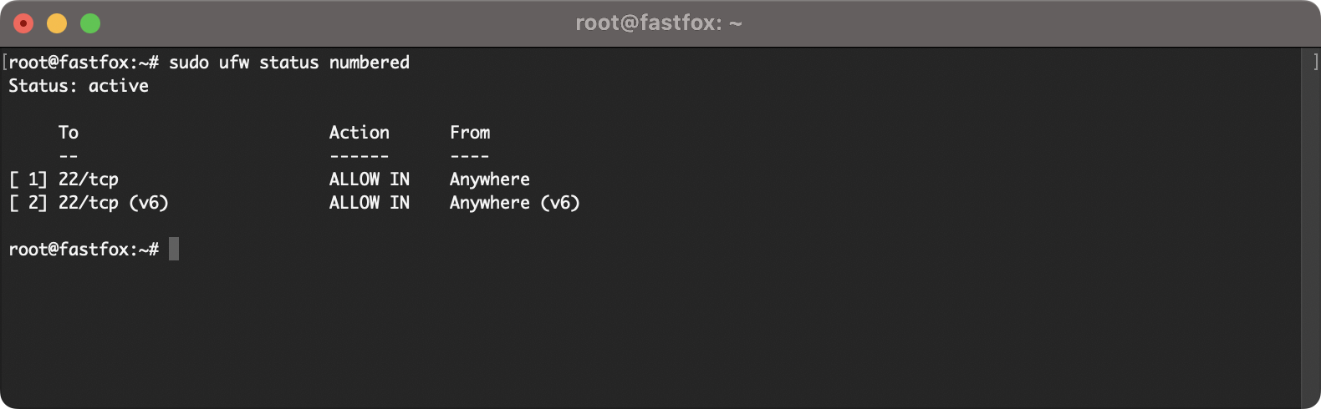The image size is (1321, 409).
Task: Click 'ALLOW IN' in the second rule
Action: (x=370, y=203)
